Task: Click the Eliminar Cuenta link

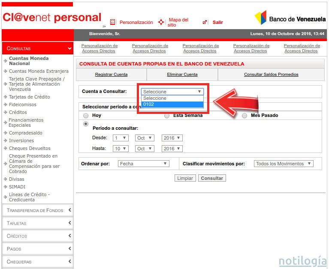Action: [x=182, y=75]
